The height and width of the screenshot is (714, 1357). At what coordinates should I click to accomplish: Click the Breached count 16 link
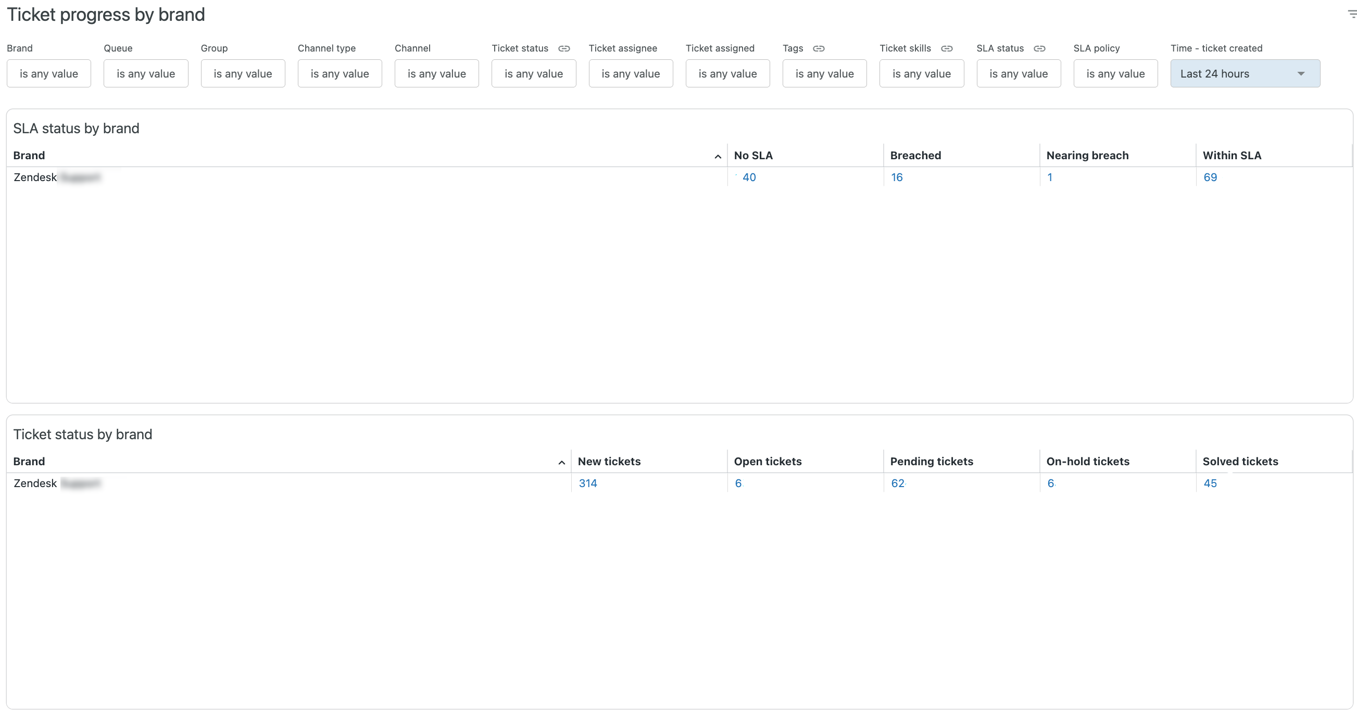tap(897, 177)
